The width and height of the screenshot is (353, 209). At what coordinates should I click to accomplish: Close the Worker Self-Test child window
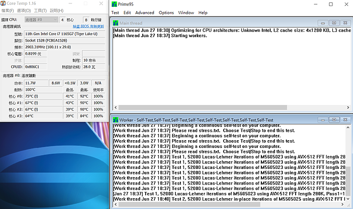(x=345, y=120)
